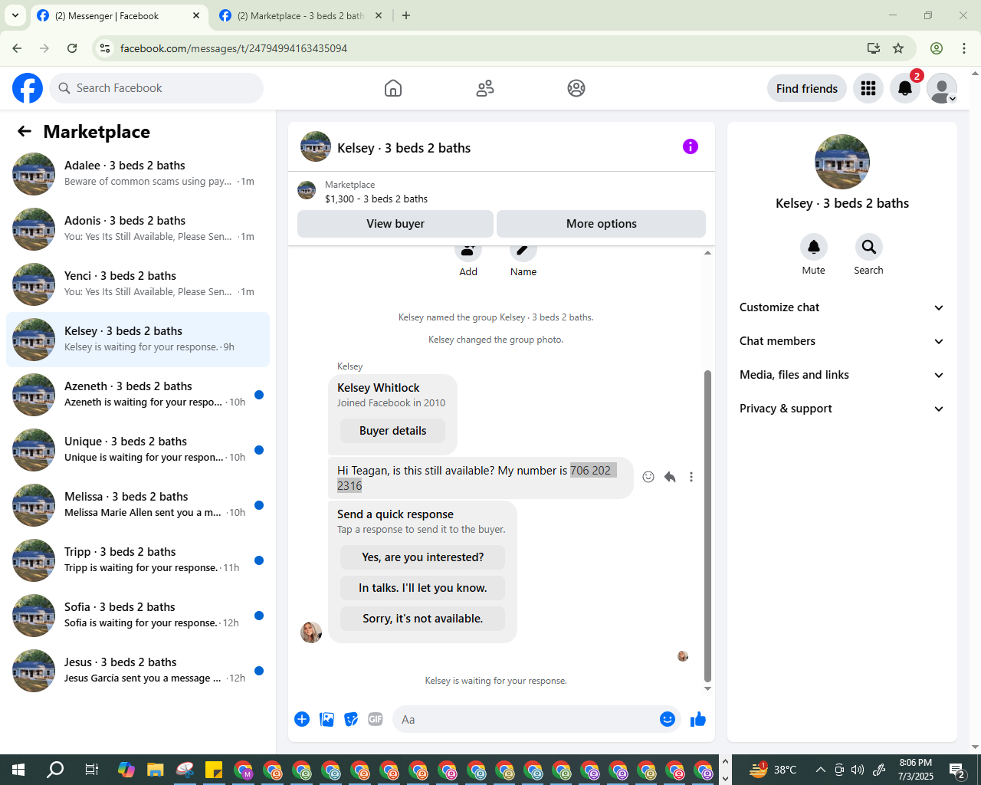
Task: Send quick response Sorry, it's not available.
Action: (x=423, y=619)
